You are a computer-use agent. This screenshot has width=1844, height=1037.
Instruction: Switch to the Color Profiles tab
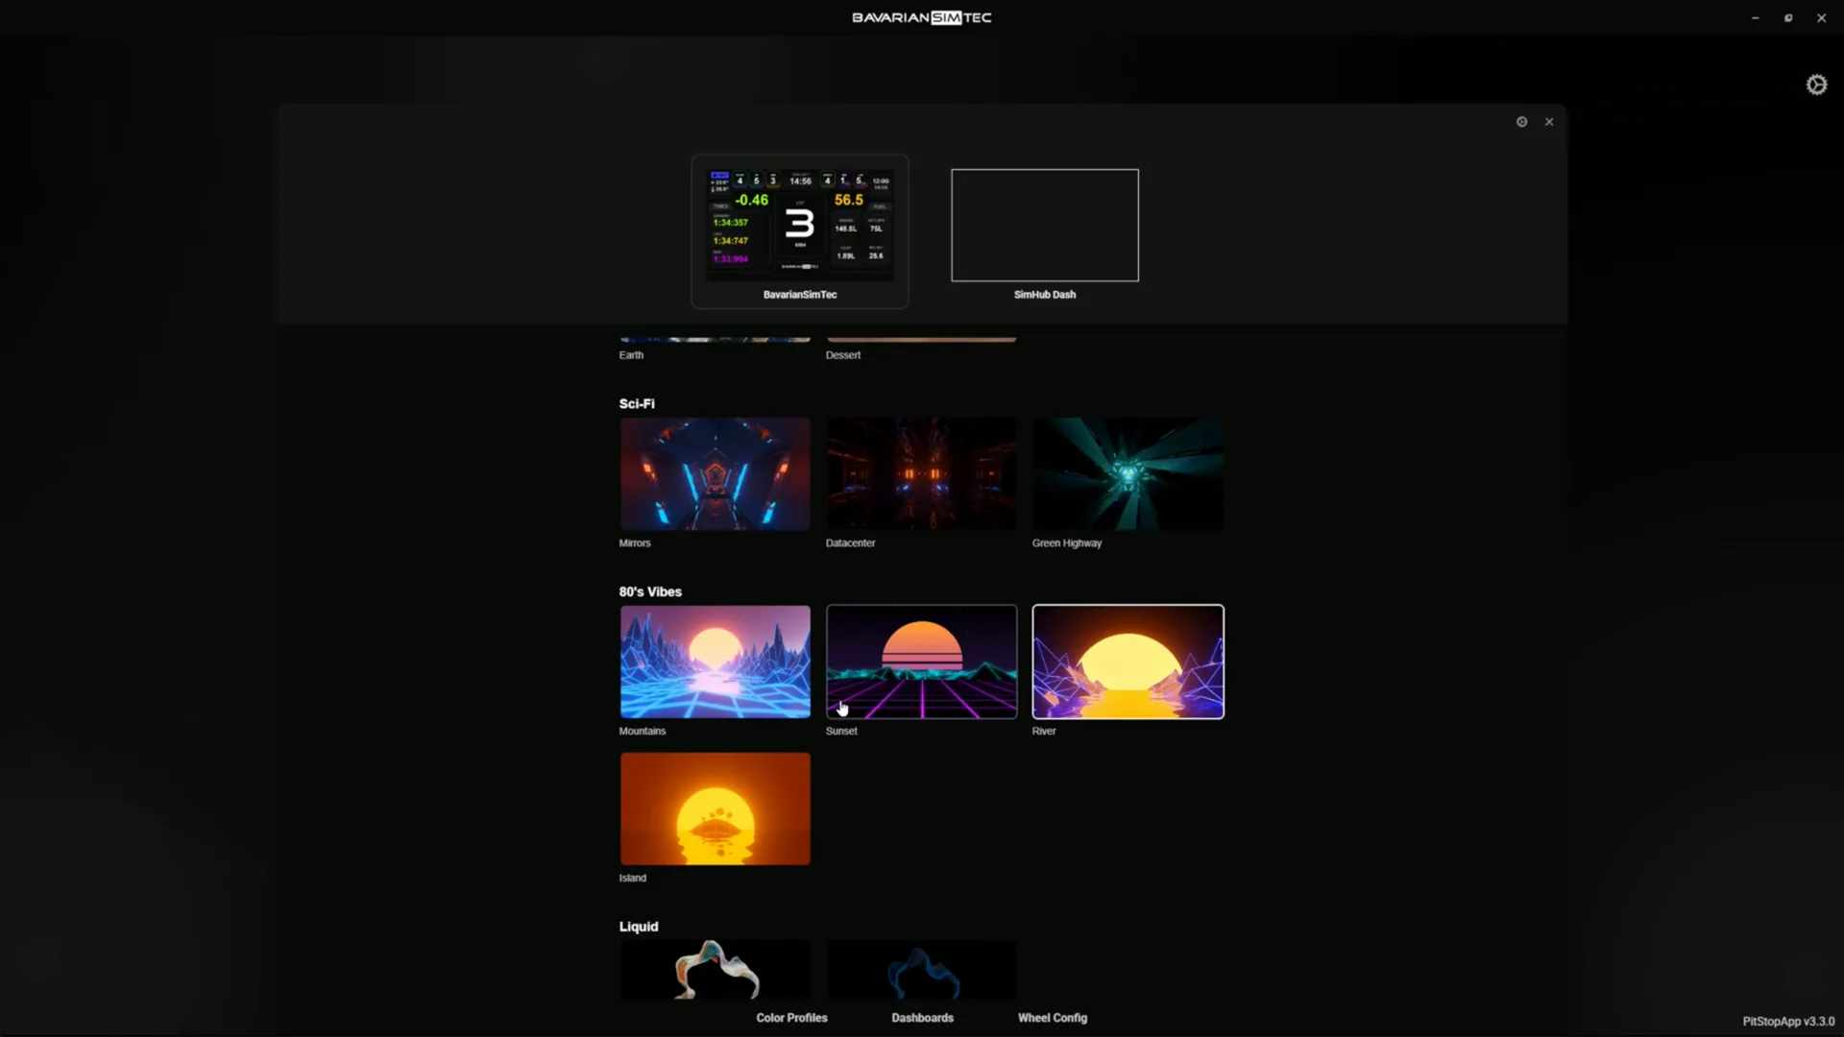[x=791, y=1018]
